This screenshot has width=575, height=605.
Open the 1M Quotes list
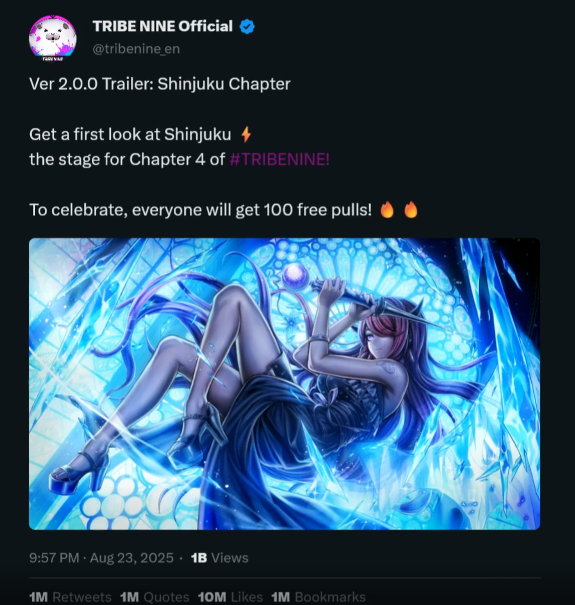pyautogui.click(x=155, y=597)
